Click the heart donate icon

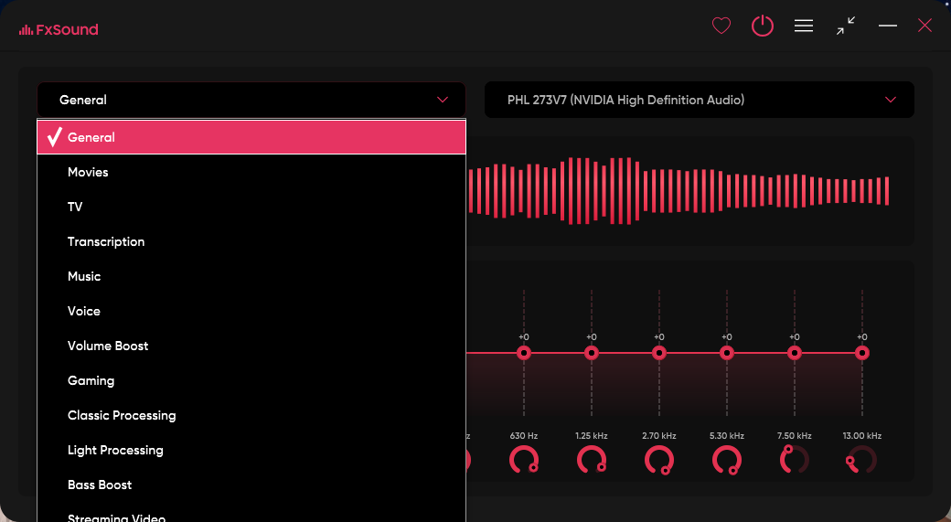721,27
